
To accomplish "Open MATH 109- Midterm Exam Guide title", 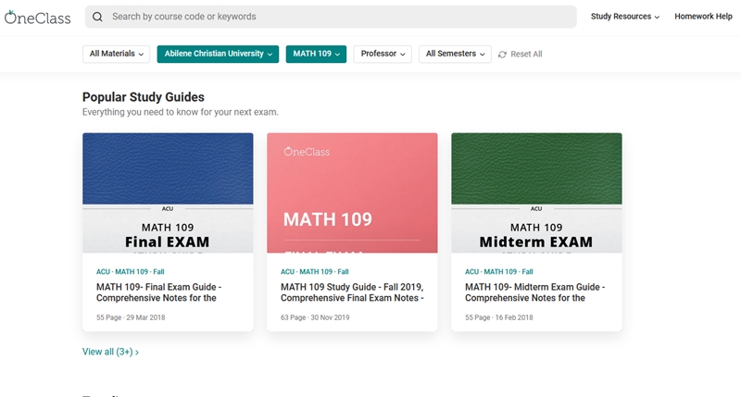I will point(535,292).
